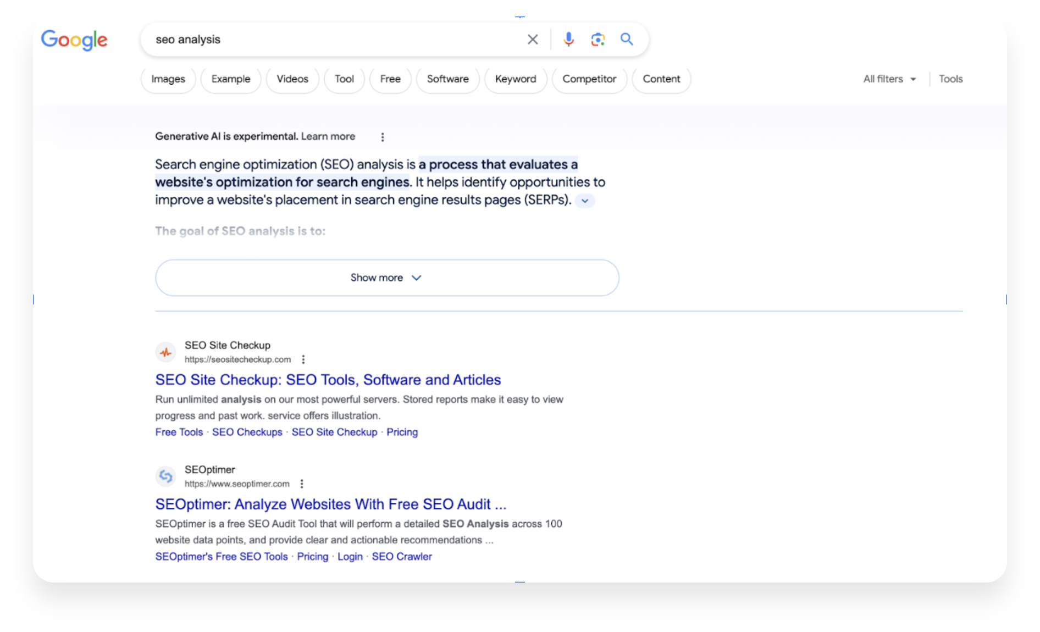1040x632 pixels.
Task: Open the All filters dropdown
Action: (889, 79)
